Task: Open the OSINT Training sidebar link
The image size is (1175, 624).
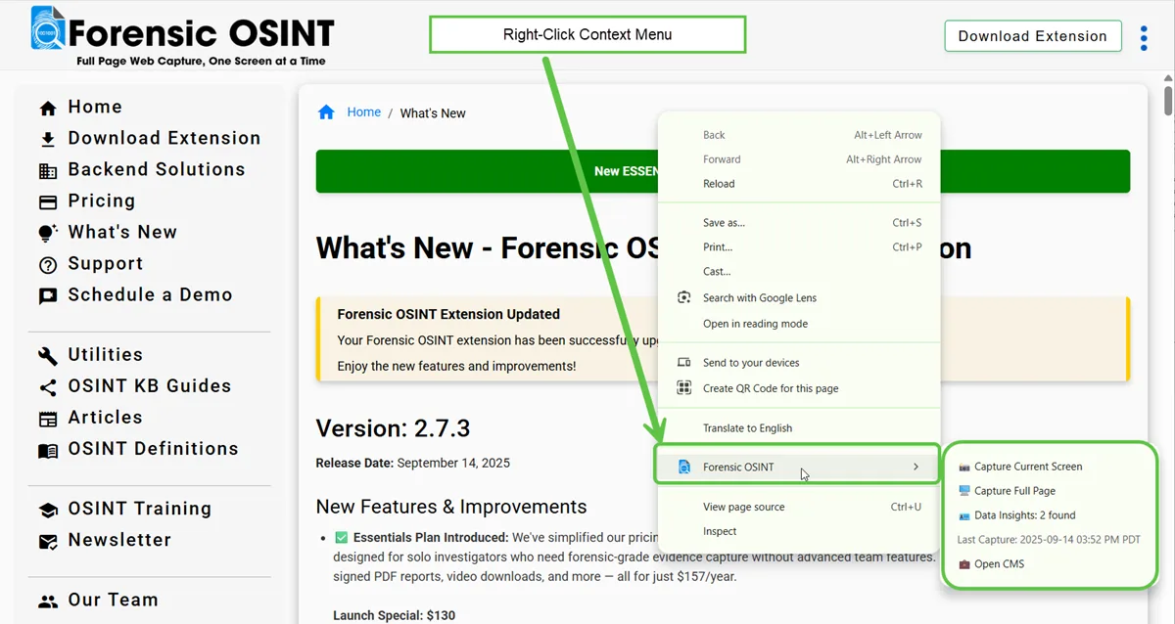Action: 139,509
